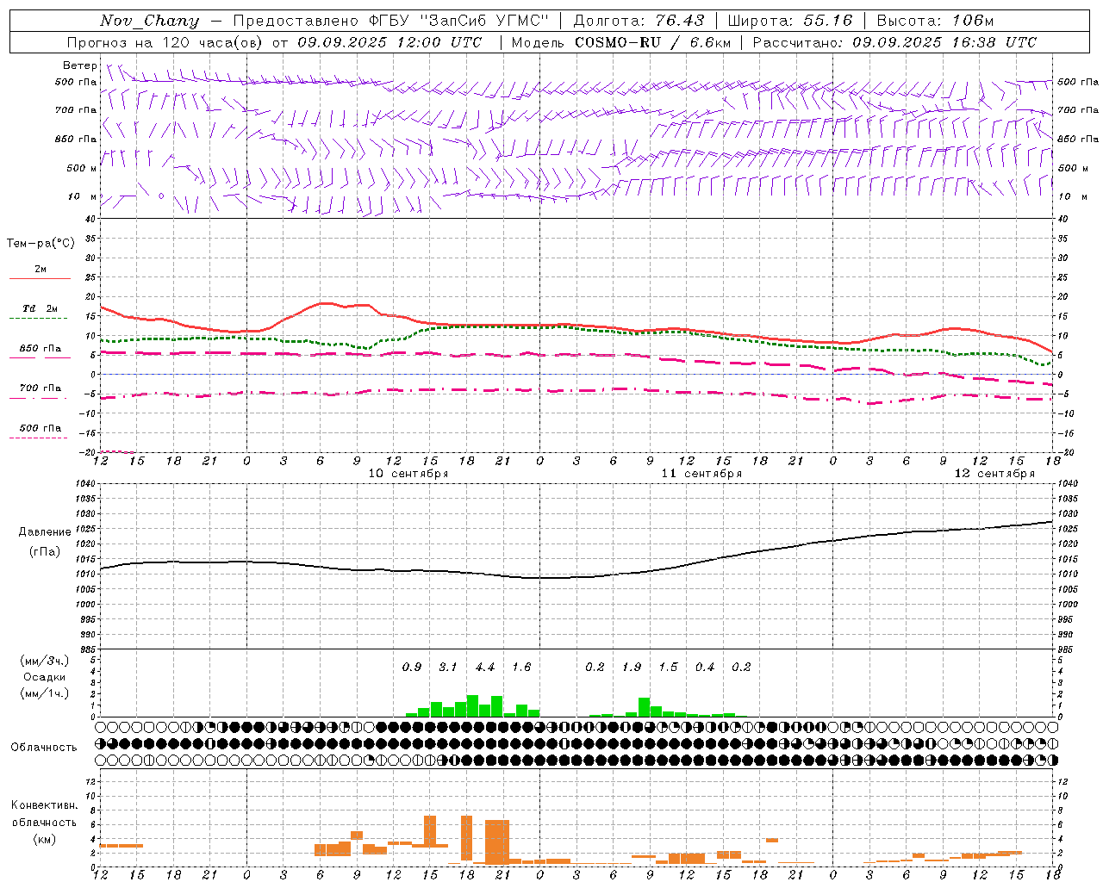Click the model label "COSMO-RU / 6.6км"
Viewport: 1103px width, 882px height.
click(x=653, y=42)
